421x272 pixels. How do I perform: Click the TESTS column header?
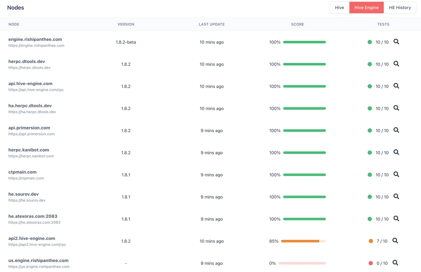[383, 24]
